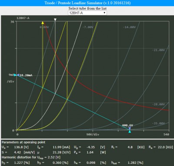This screenshot has height=166, width=174.
Task: Click the Parameters at operating point heading
Action: click(x=23, y=142)
